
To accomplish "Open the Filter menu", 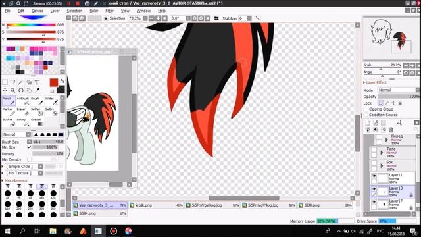I will pos(110,11).
